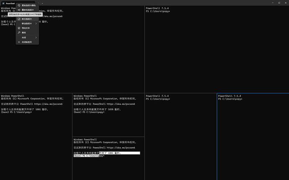Choose 导出文本 in the context menu

27,28
